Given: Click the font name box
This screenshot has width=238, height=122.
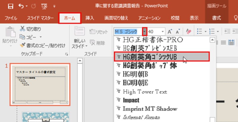Looking at the screenshot, I should point(128,32).
